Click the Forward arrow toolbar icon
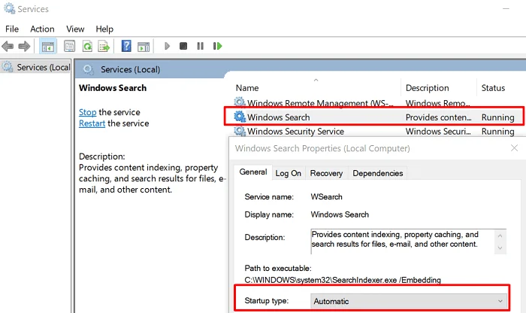526x313 pixels. (24, 46)
